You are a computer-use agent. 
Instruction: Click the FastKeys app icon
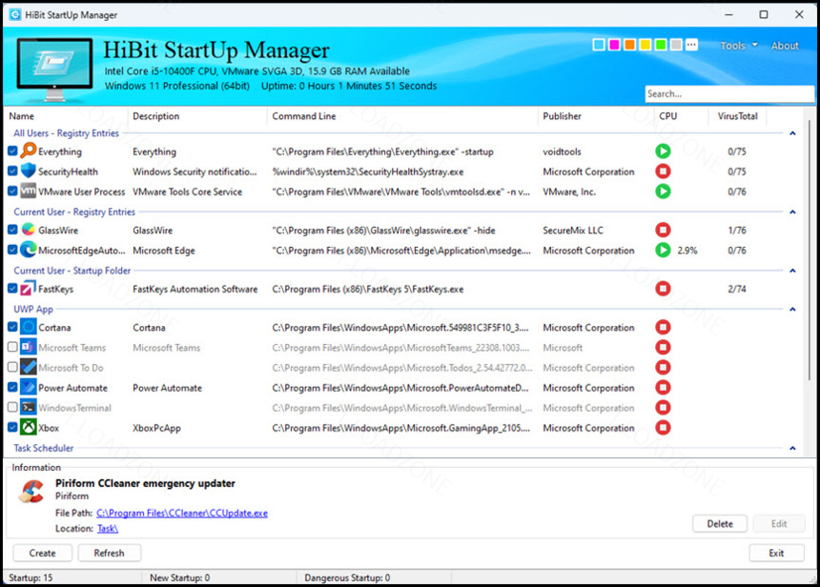(x=29, y=288)
